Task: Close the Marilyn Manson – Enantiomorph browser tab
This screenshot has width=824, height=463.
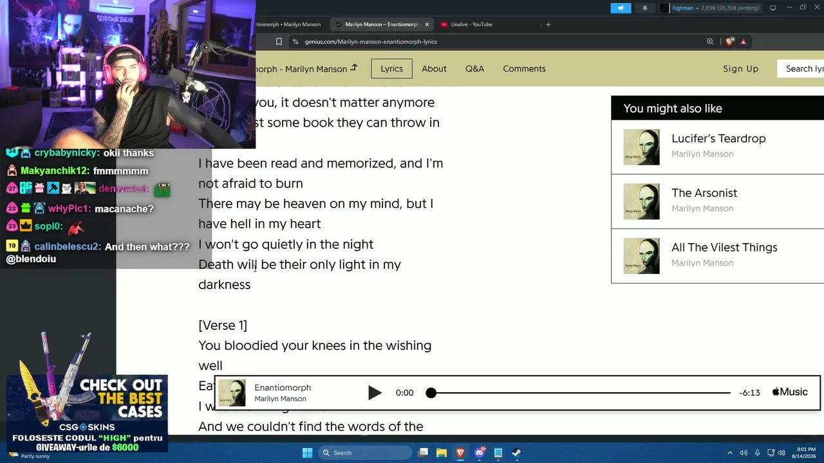Action: (x=427, y=24)
